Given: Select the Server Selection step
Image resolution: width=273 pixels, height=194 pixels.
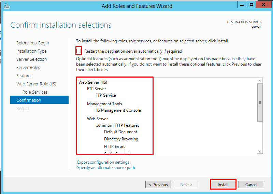Looking at the screenshot, I should tap(31, 59).
